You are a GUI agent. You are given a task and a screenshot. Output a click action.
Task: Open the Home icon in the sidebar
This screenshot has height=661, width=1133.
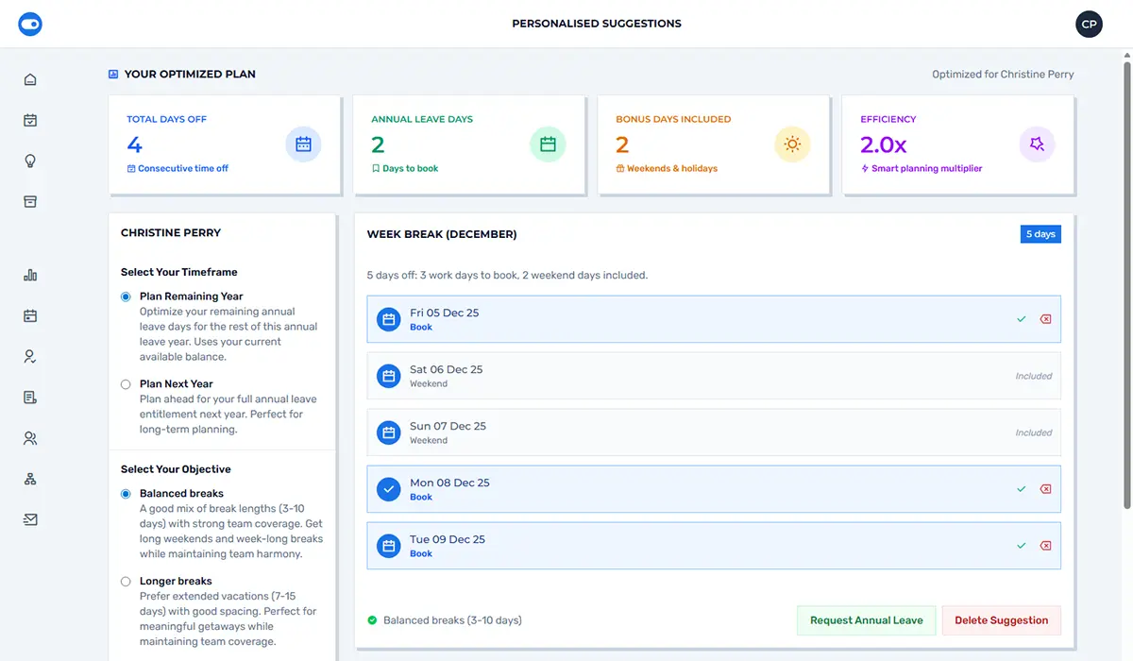pyautogui.click(x=29, y=79)
